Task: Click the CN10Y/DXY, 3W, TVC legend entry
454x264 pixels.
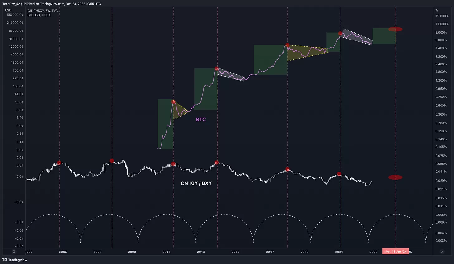Action: click(43, 11)
